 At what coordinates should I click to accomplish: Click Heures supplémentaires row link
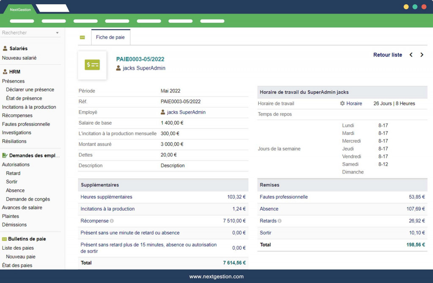coord(107,197)
